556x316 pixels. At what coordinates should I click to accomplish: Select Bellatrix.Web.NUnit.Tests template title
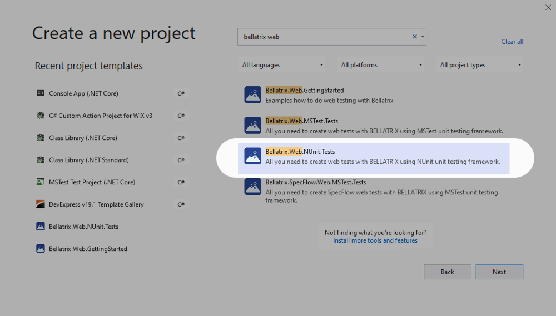click(300, 152)
